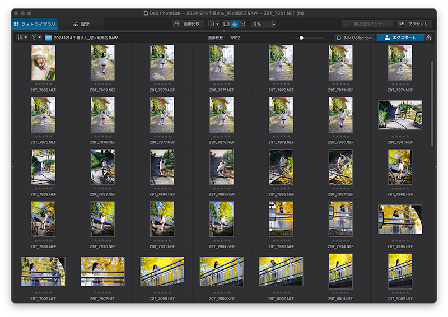Open the filter funnel dropdown

click(x=36, y=38)
